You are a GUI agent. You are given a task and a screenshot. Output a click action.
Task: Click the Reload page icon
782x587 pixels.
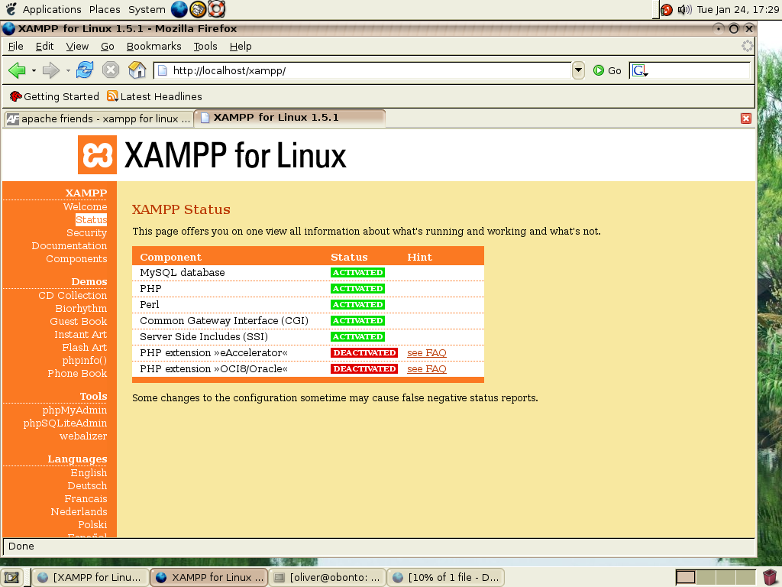[x=85, y=70]
